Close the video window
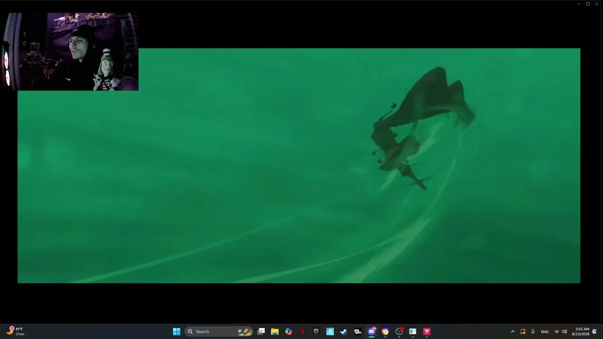 pyautogui.click(x=597, y=4)
